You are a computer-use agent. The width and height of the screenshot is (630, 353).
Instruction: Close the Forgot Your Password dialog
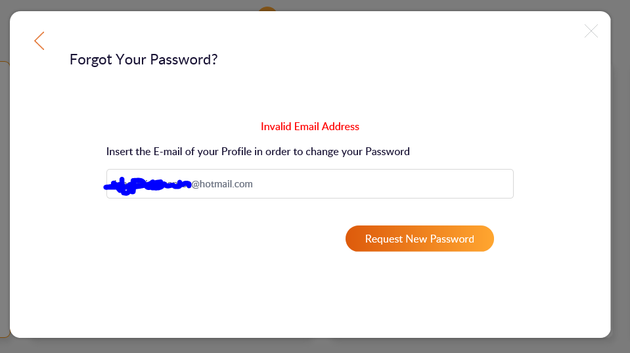[591, 31]
